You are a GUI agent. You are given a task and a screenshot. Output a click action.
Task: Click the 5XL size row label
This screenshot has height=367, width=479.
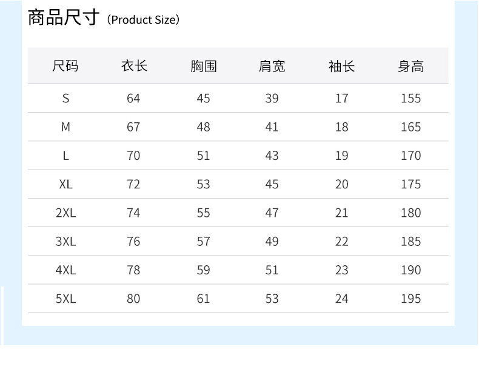[x=65, y=299]
